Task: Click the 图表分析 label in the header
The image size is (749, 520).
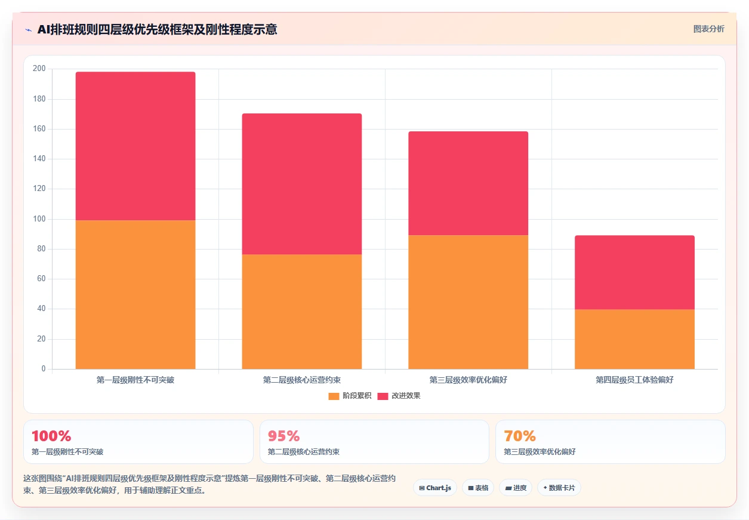Action: coord(709,29)
